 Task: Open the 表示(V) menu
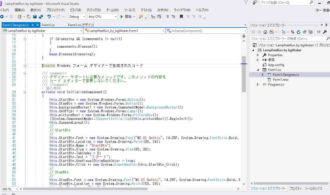pos(35,10)
